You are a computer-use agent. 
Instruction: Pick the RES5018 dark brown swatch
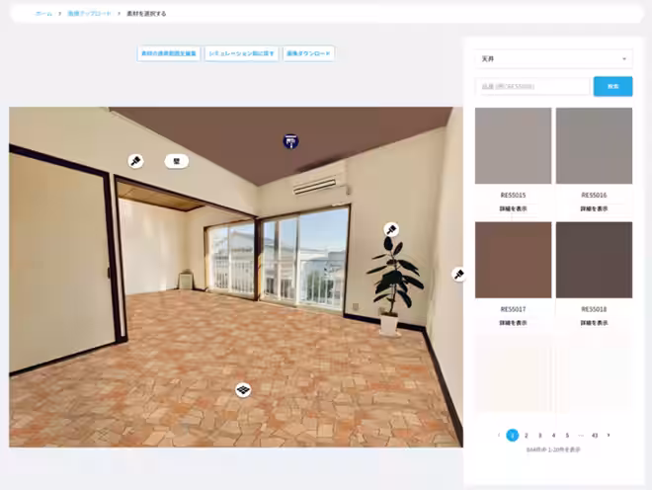pos(594,260)
